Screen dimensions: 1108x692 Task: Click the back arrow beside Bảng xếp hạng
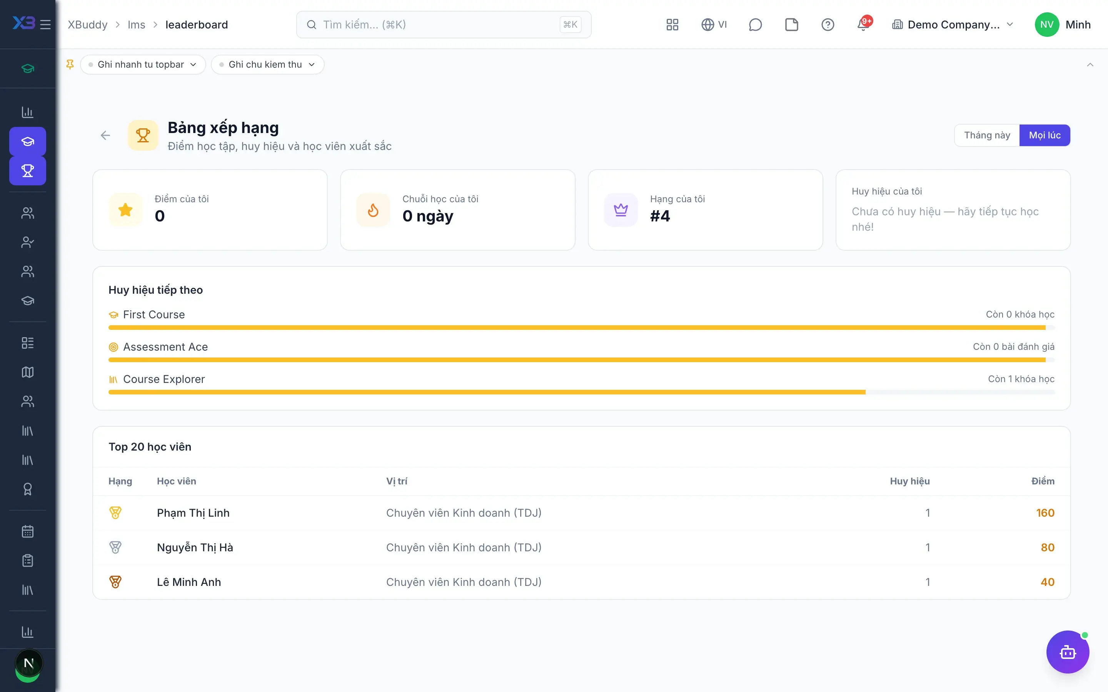105,135
